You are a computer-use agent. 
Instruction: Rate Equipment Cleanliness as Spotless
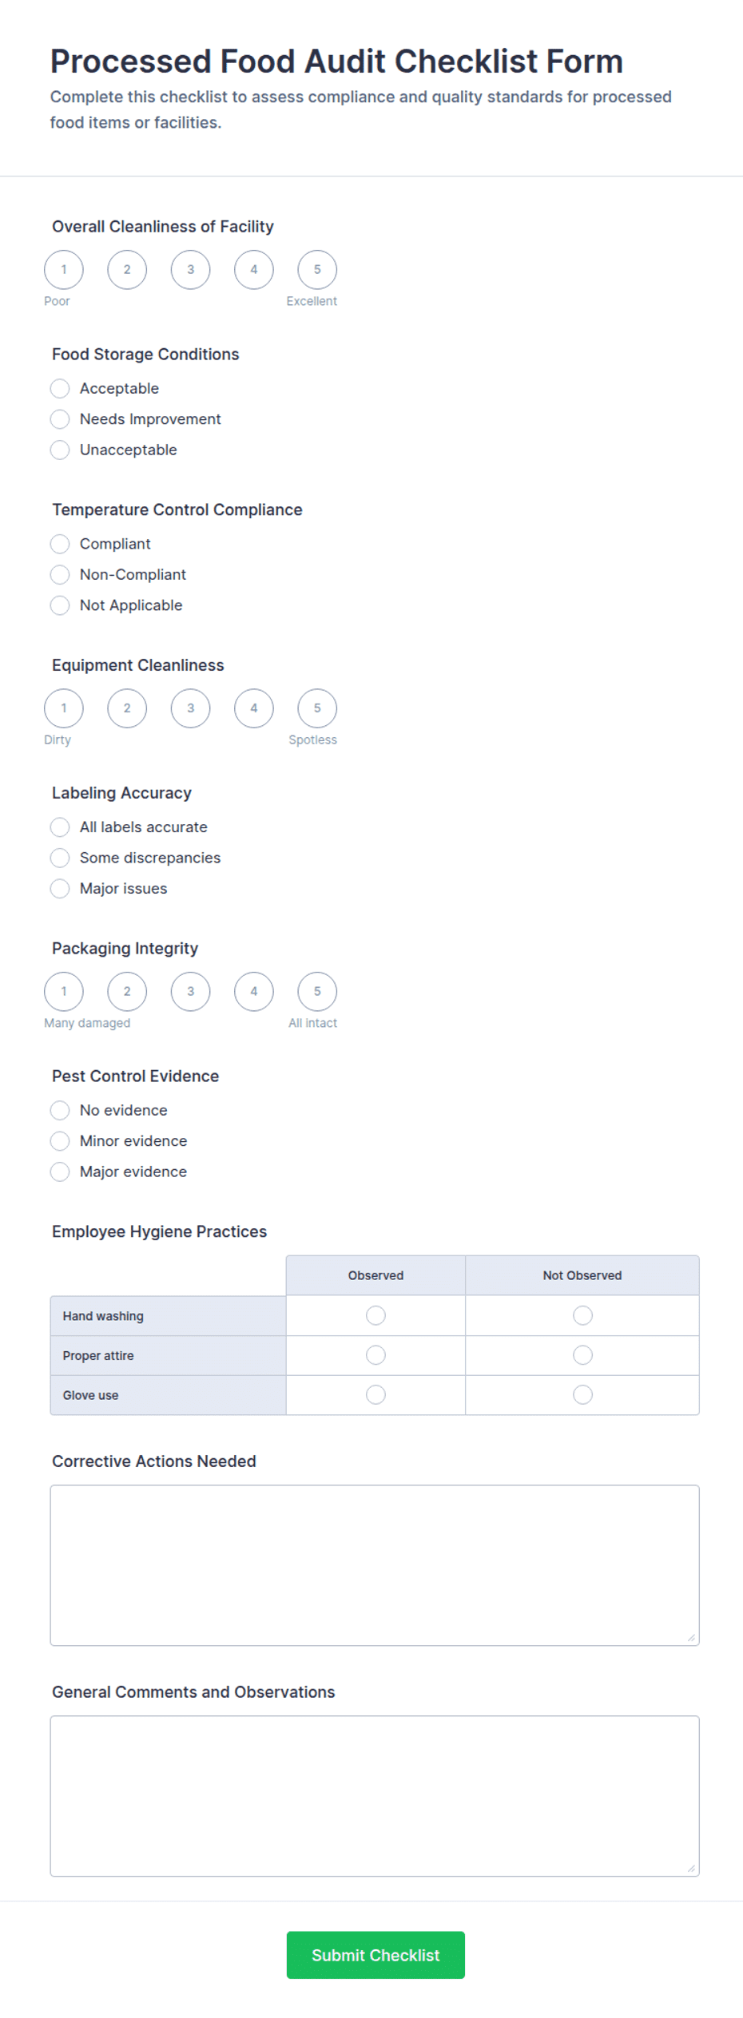tap(317, 708)
